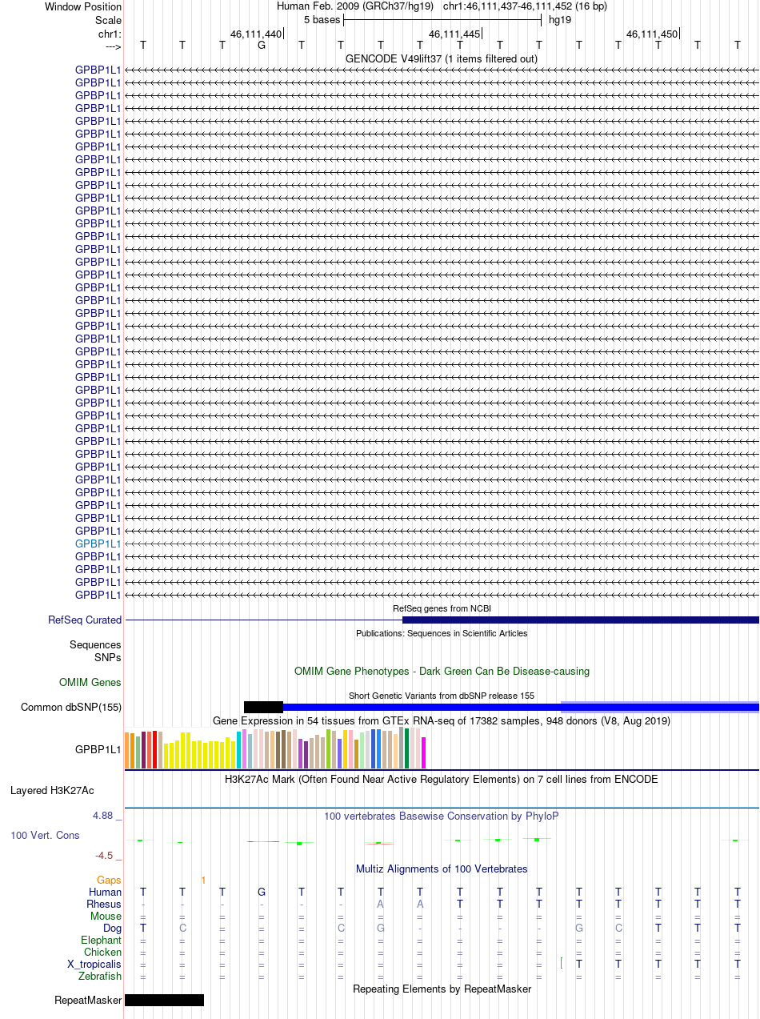Viewport: 760px width, 1019px height.
Task: Click the 'Window Position' label
Action: (x=83, y=6)
